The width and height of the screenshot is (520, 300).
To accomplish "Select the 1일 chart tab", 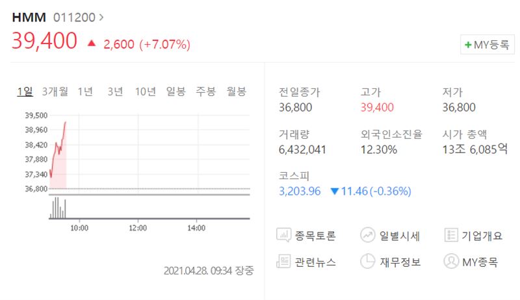I will click(25, 92).
